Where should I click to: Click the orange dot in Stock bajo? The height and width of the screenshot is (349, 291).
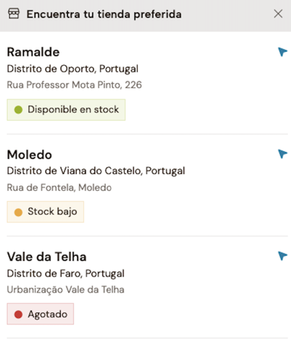click(x=18, y=212)
